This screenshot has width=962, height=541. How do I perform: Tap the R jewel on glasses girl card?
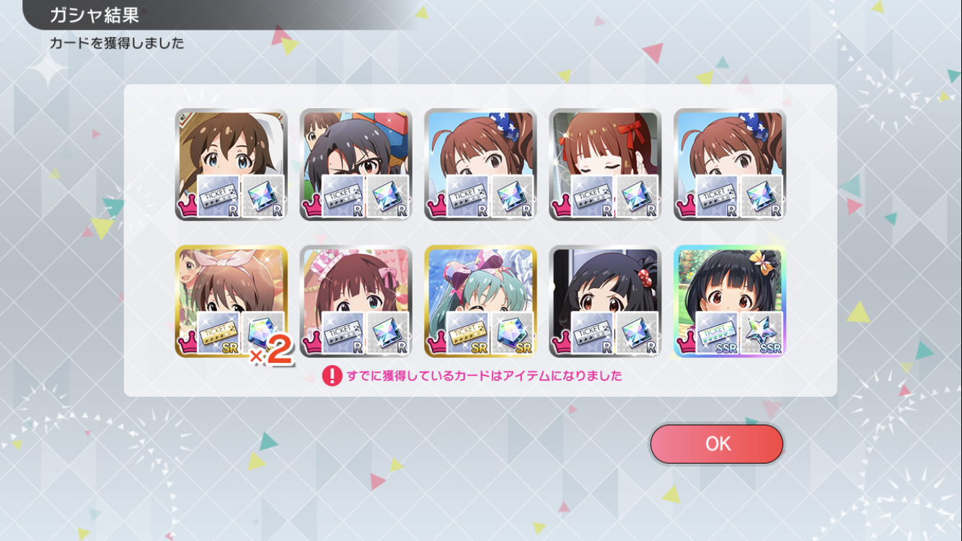(x=388, y=196)
